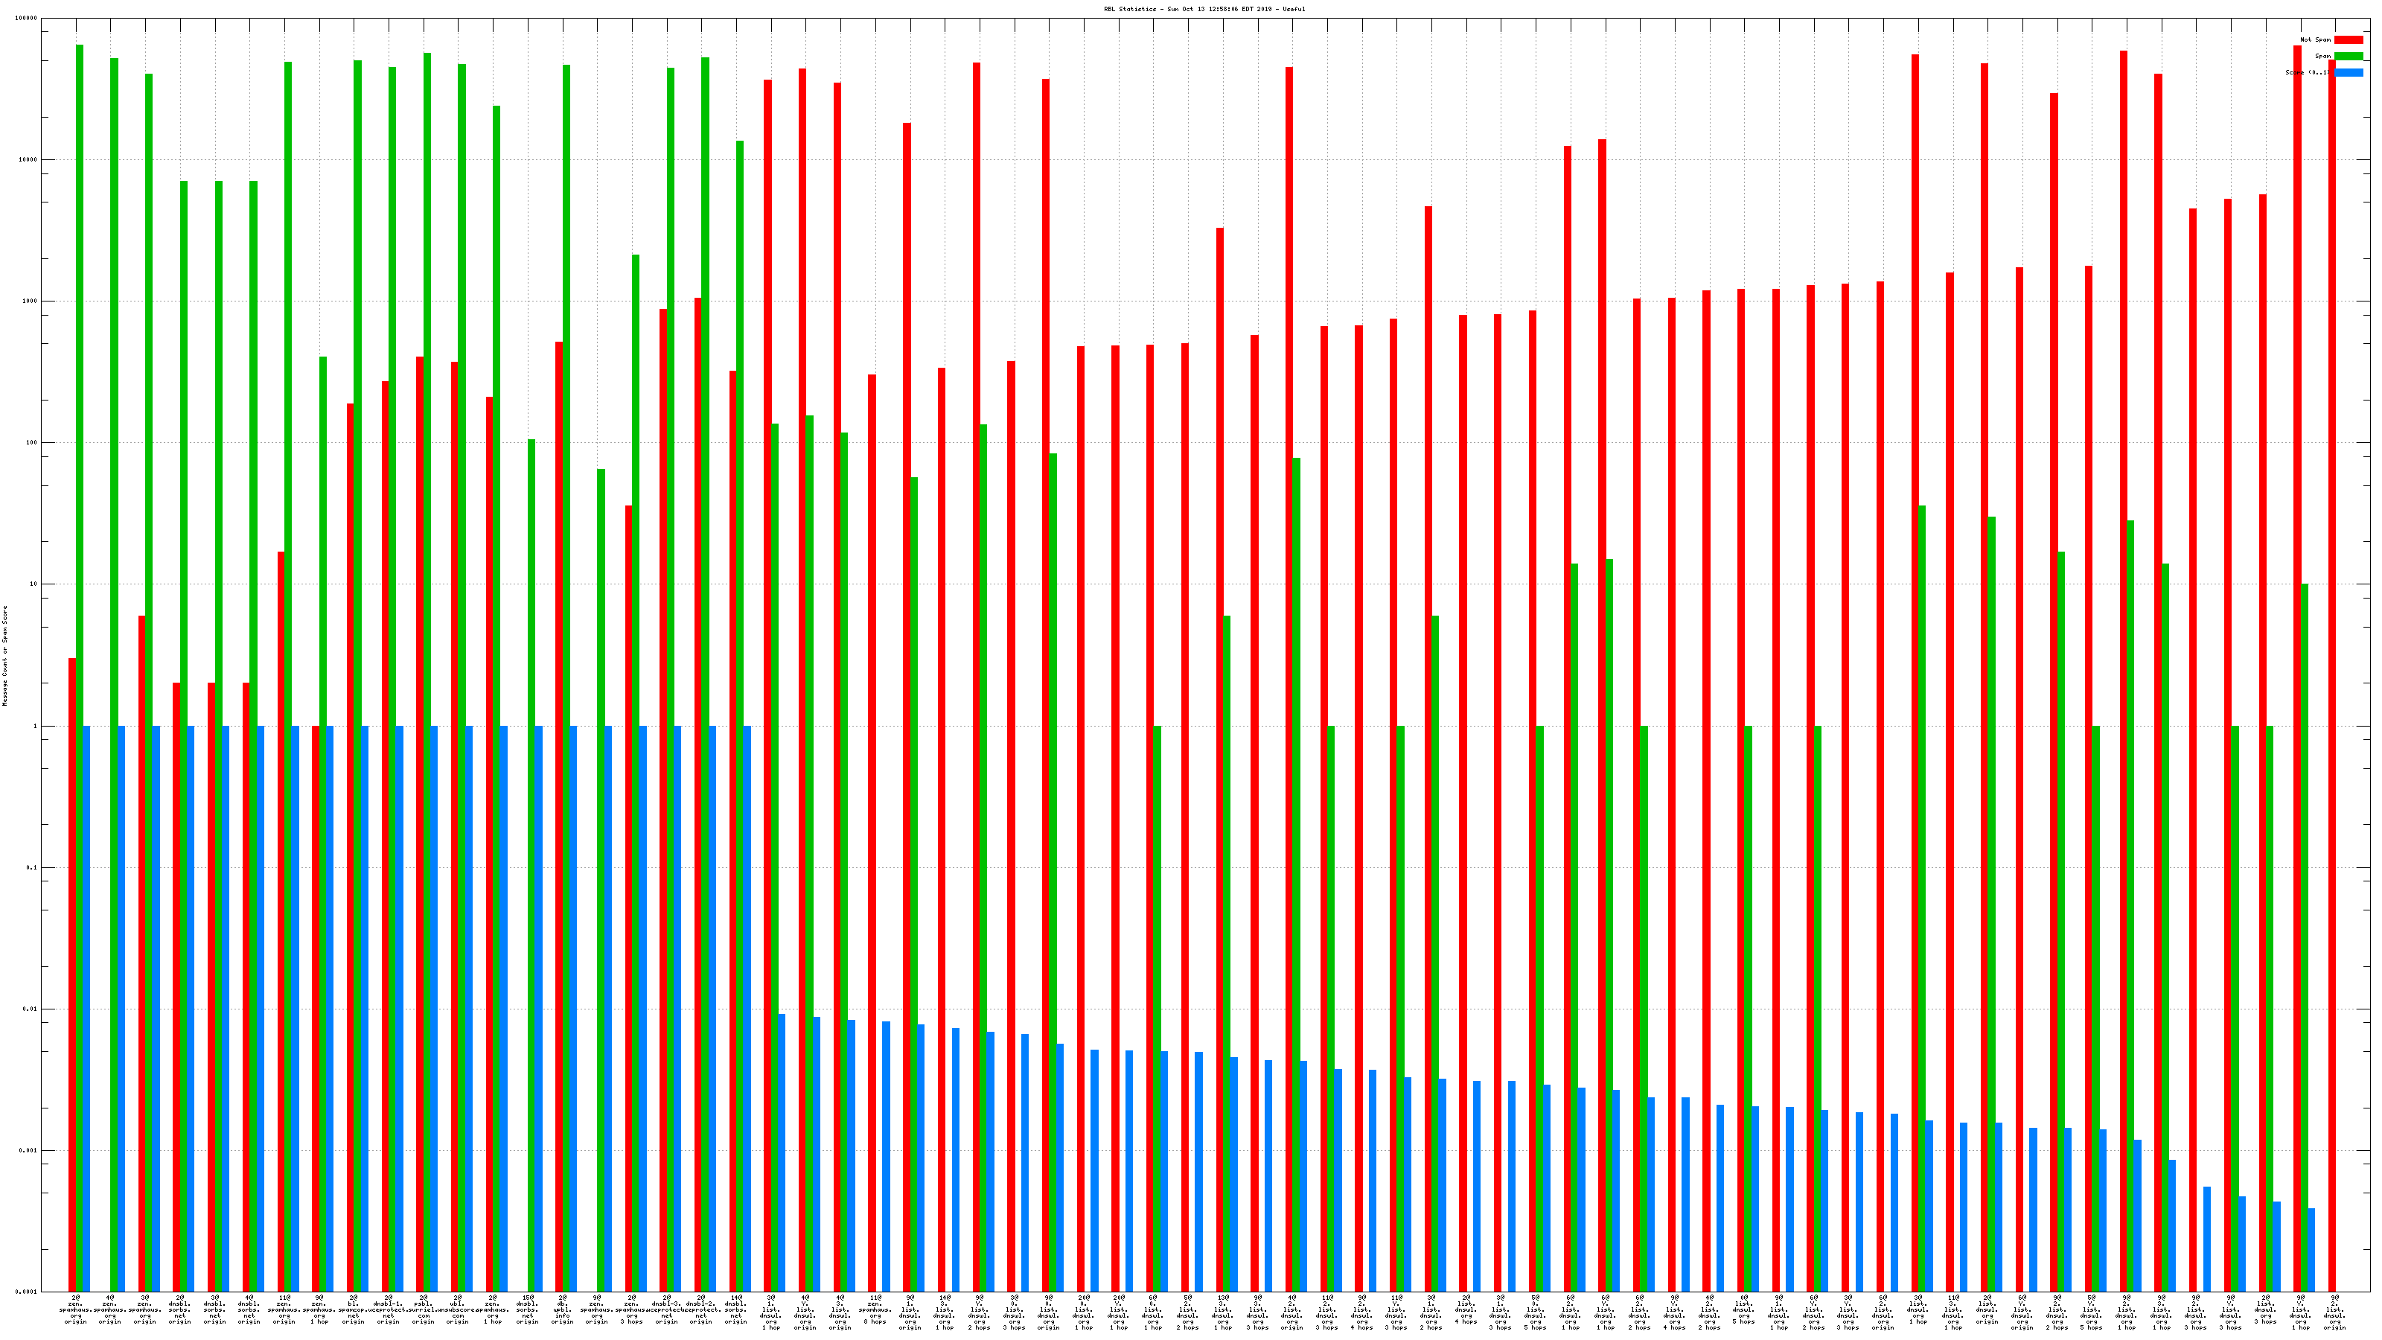Click the RBL Statistics chart title

pos(1204,9)
